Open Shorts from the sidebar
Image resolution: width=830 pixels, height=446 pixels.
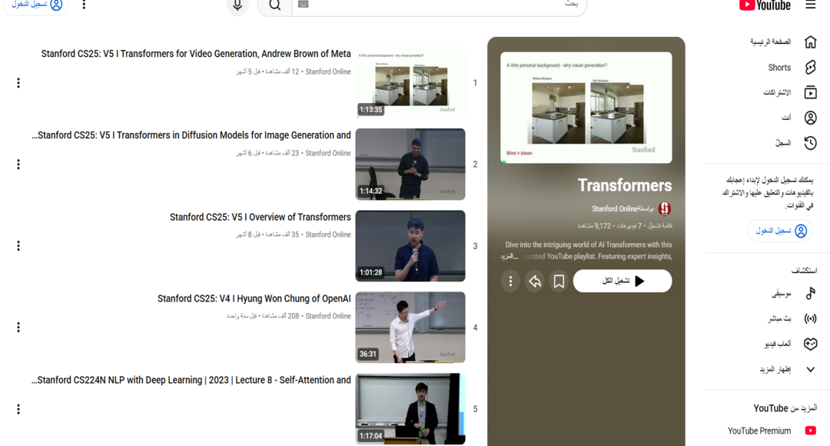tap(779, 67)
